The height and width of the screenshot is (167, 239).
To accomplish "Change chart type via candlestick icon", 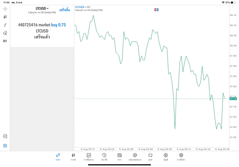I will (5, 17).
